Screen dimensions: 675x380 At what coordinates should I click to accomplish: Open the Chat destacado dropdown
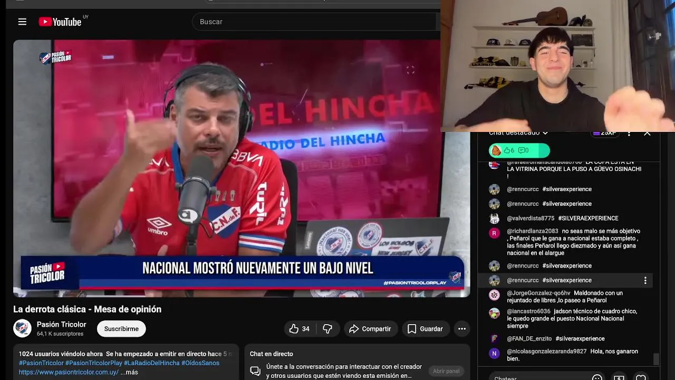tap(518, 133)
